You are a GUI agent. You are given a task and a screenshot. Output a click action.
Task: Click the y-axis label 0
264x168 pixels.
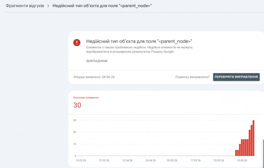75,156
